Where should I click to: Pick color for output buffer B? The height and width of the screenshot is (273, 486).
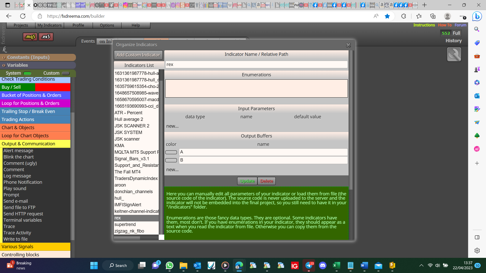pyautogui.click(x=171, y=160)
